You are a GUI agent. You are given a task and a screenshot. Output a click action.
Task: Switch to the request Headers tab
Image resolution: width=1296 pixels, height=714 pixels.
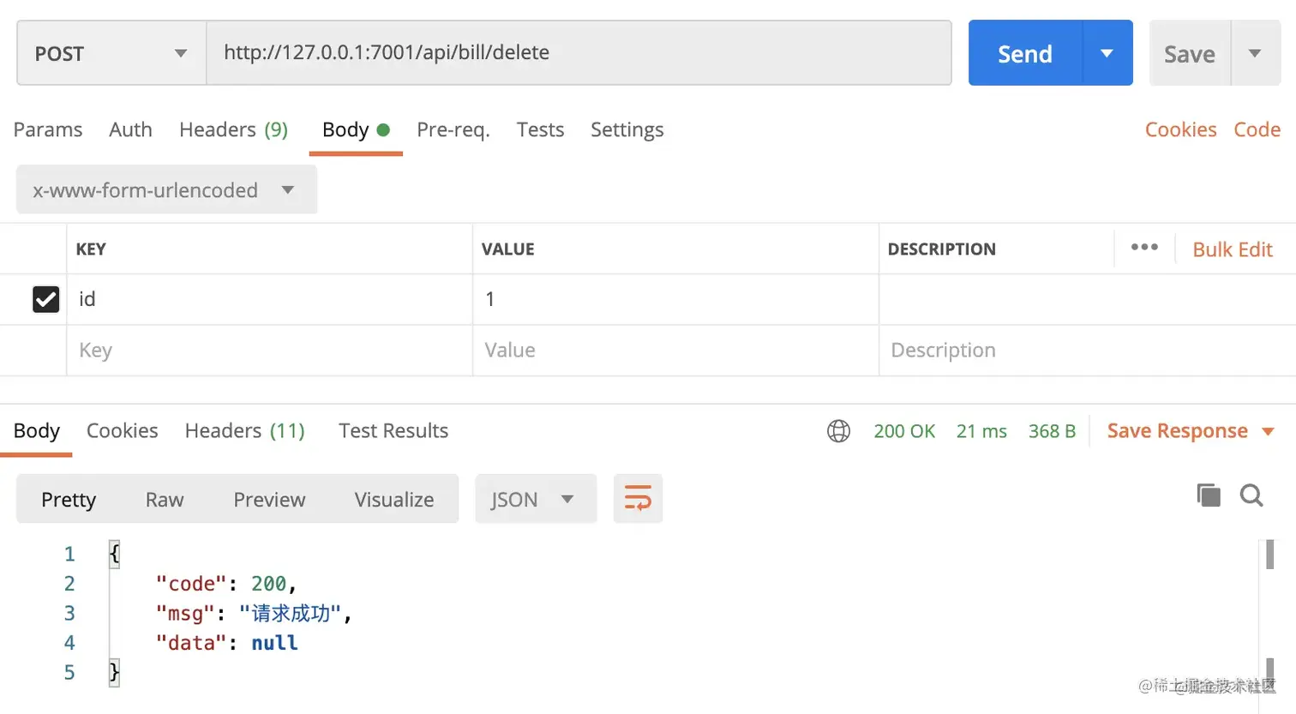[x=233, y=129]
